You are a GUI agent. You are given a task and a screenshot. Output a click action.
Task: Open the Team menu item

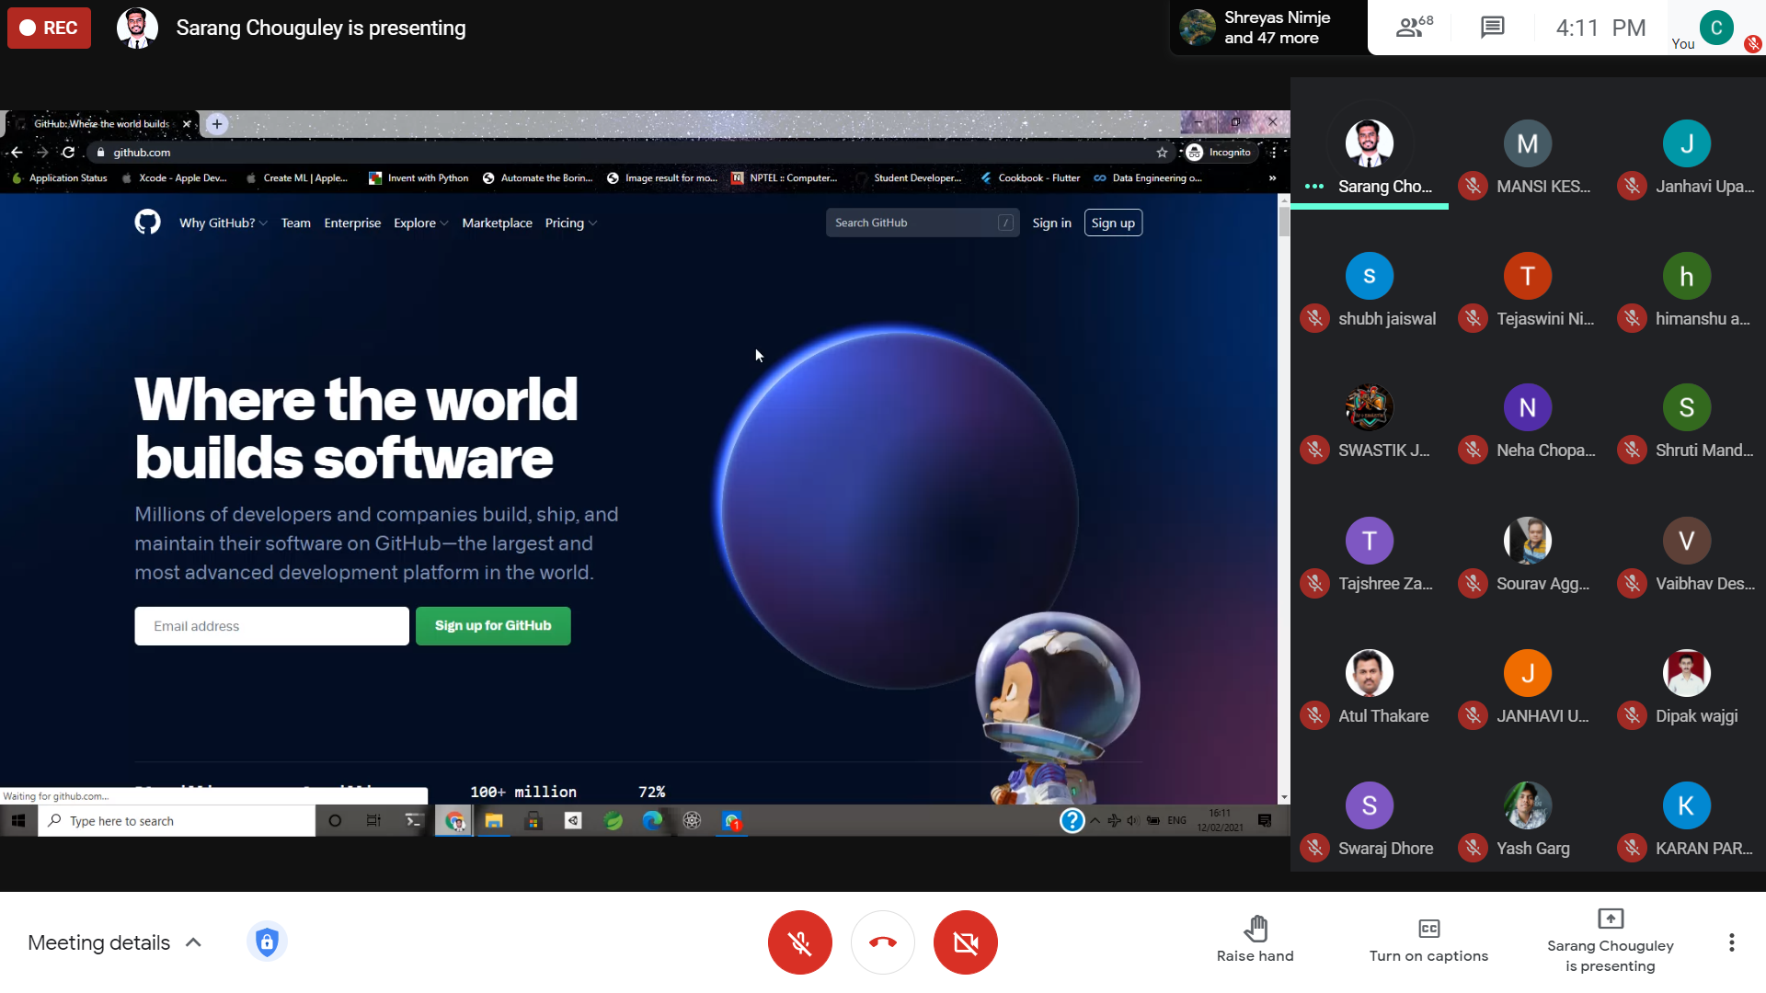coord(295,223)
